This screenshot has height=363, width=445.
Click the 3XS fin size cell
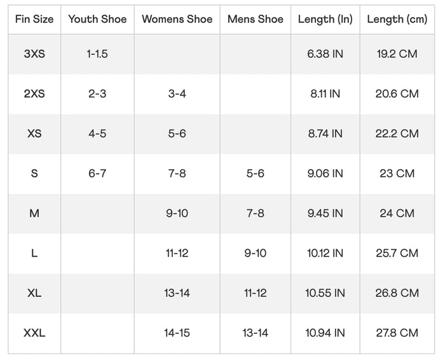pyautogui.click(x=34, y=54)
